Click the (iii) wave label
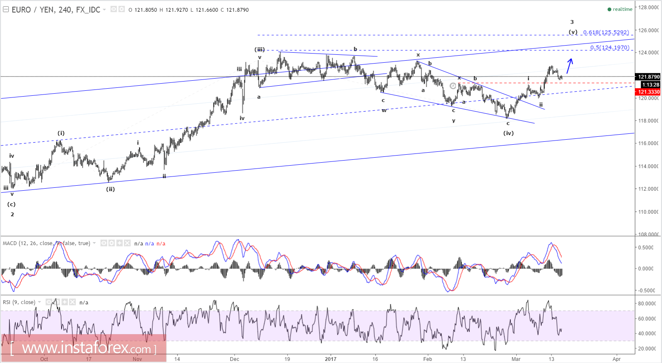The width and height of the screenshot is (662, 363). click(x=260, y=49)
